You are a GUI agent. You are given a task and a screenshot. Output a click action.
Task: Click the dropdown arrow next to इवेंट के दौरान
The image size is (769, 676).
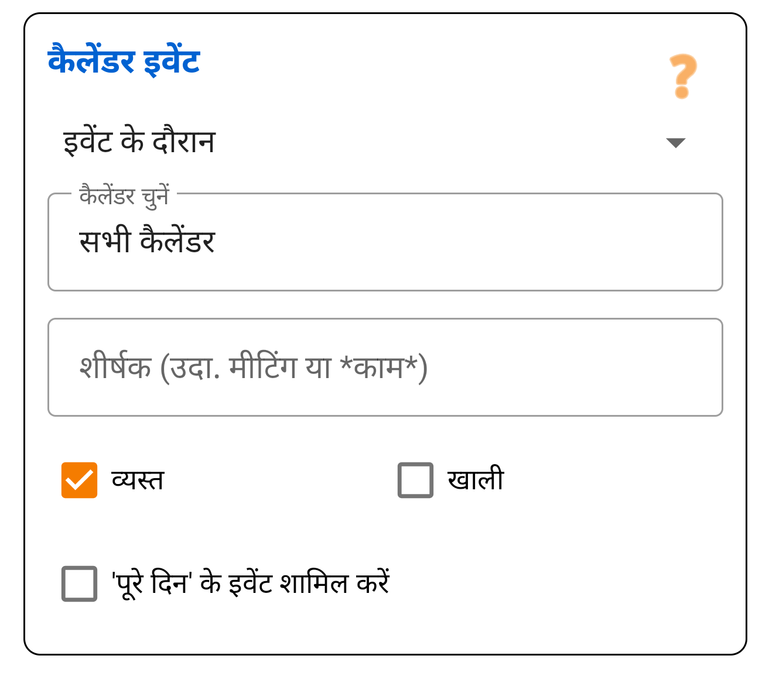pos(675,142)
